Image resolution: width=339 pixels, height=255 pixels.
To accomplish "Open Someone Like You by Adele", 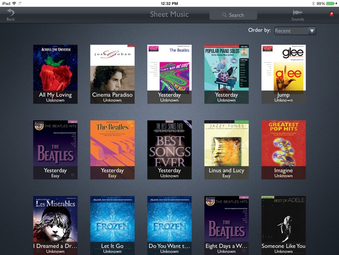I will [x=283, y=225].
